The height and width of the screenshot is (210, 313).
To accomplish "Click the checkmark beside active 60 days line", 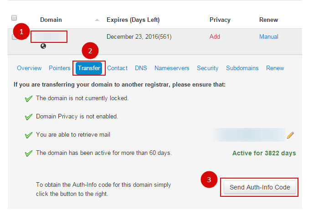I will coord(29,154).
